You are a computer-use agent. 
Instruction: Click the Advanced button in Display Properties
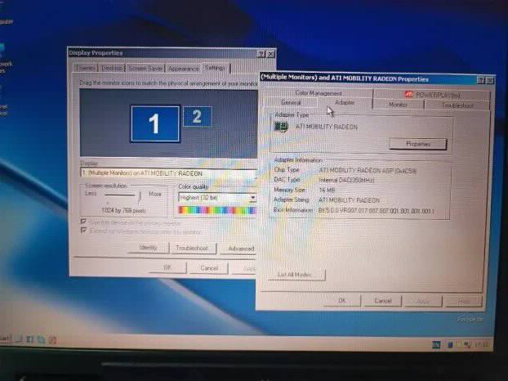coord(239,249)
